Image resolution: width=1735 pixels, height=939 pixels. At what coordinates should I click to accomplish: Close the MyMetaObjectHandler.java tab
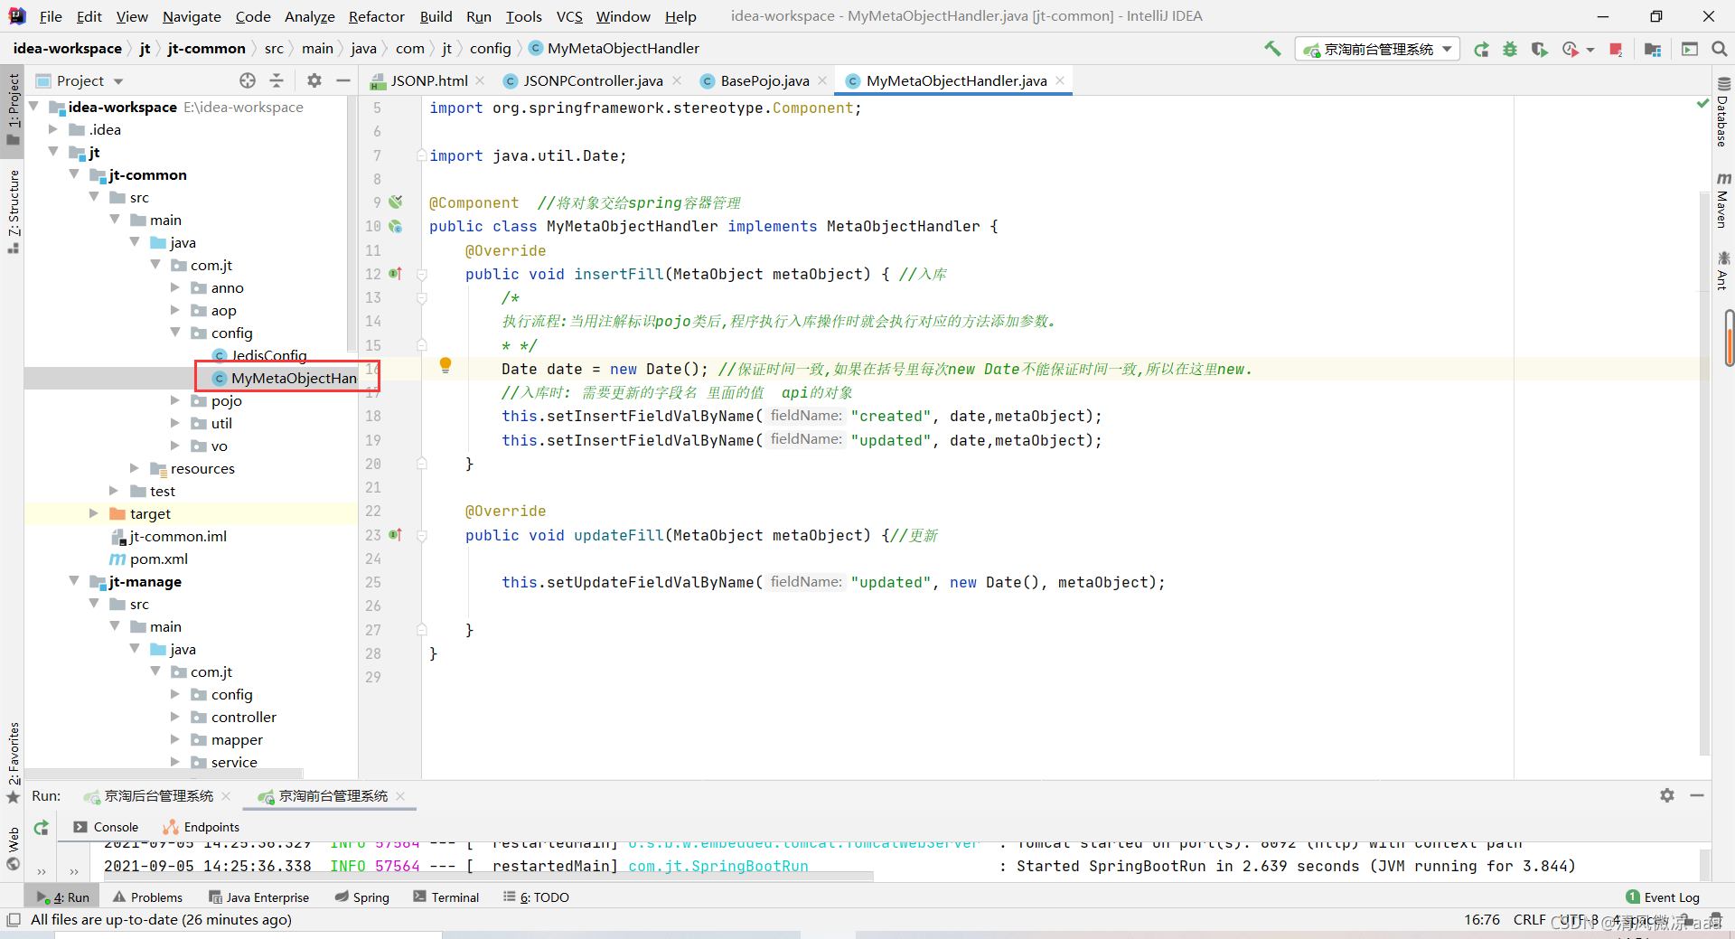coord(1060,80)
